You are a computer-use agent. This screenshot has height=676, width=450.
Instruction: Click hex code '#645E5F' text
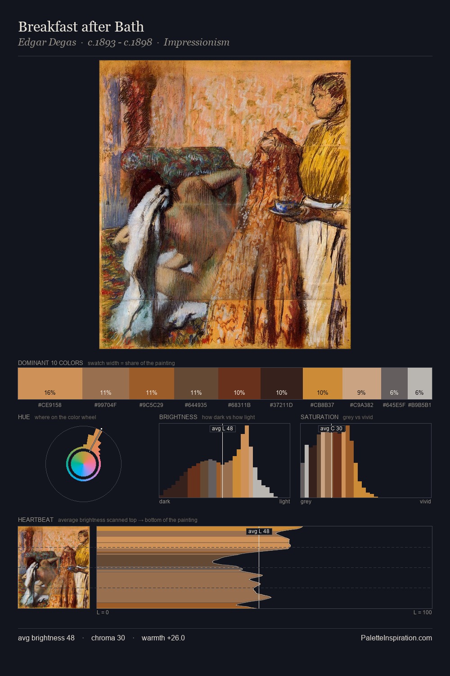(x=394, y=405)
